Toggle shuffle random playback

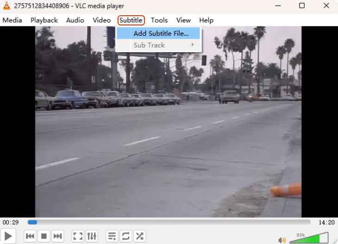point(139,236)
